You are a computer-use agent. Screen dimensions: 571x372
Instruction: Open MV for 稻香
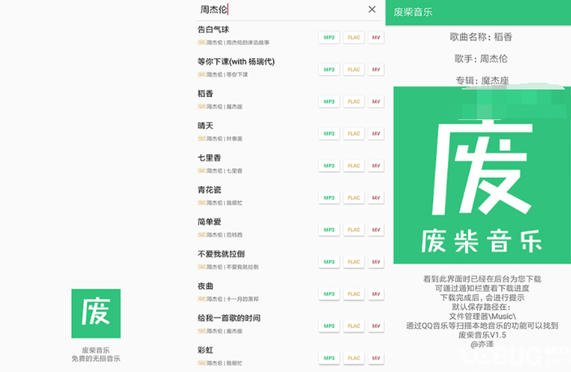(x=376, y=102)
